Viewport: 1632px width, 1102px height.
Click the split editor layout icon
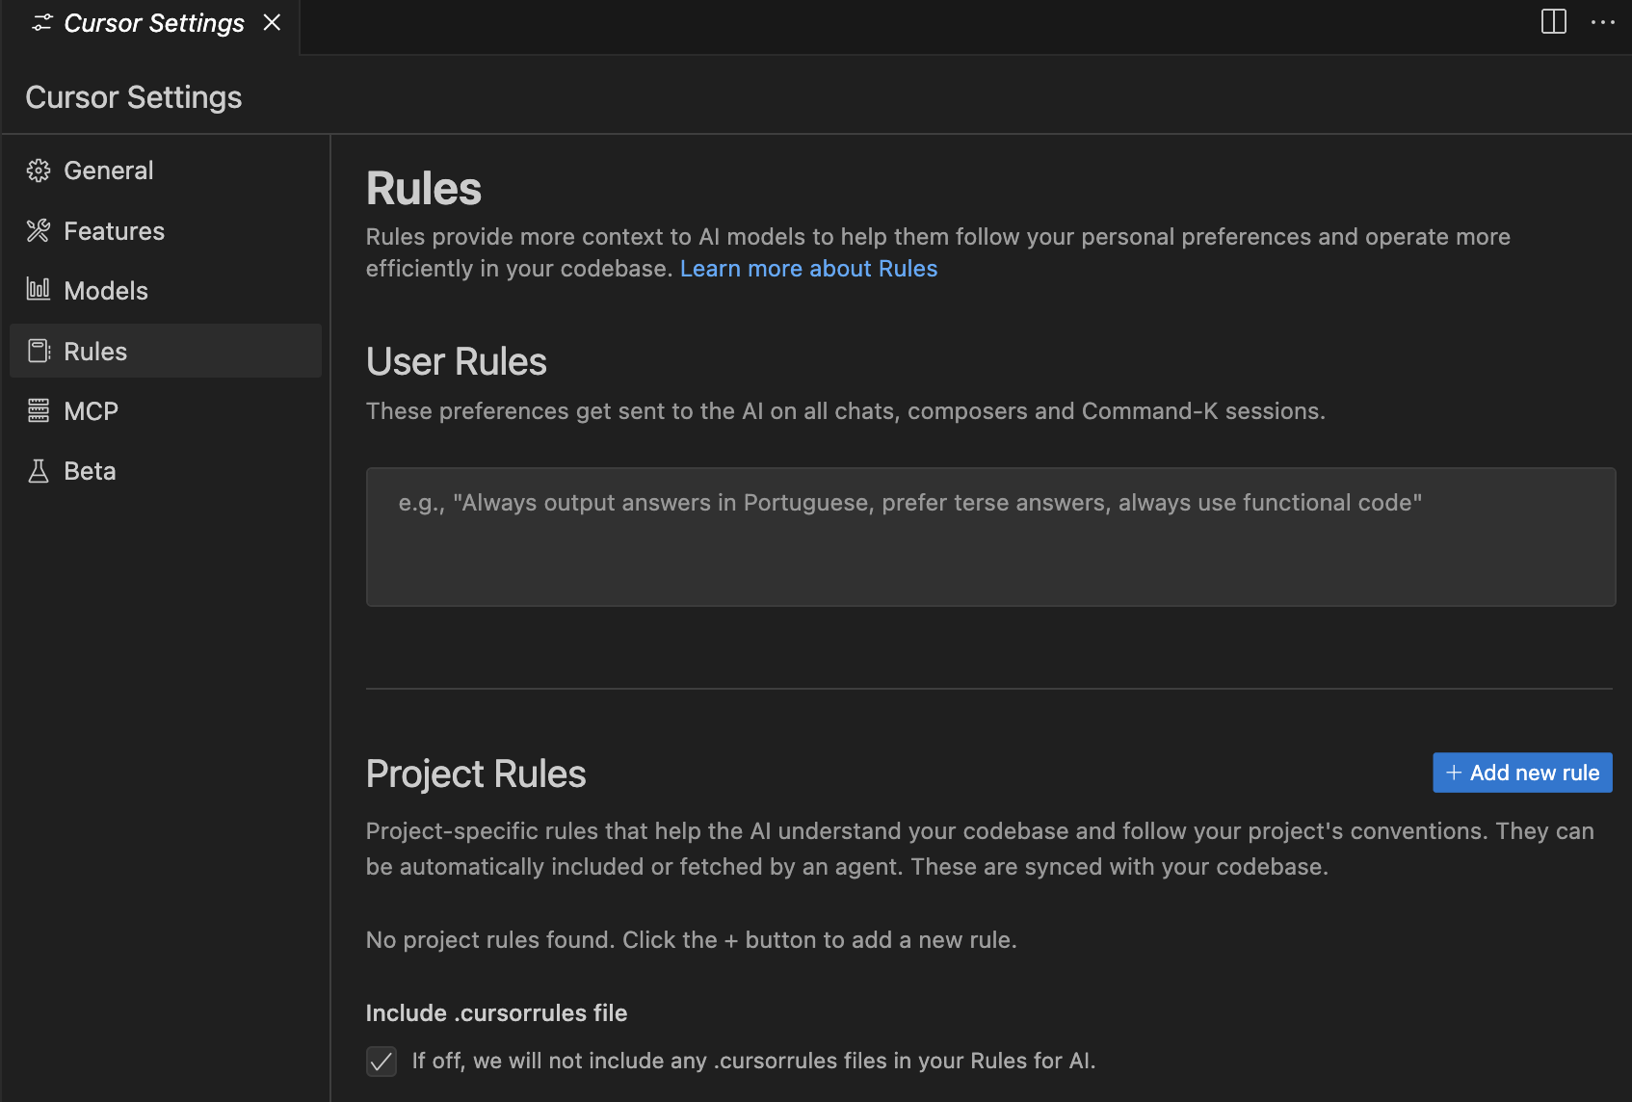tap(1554, 22)
